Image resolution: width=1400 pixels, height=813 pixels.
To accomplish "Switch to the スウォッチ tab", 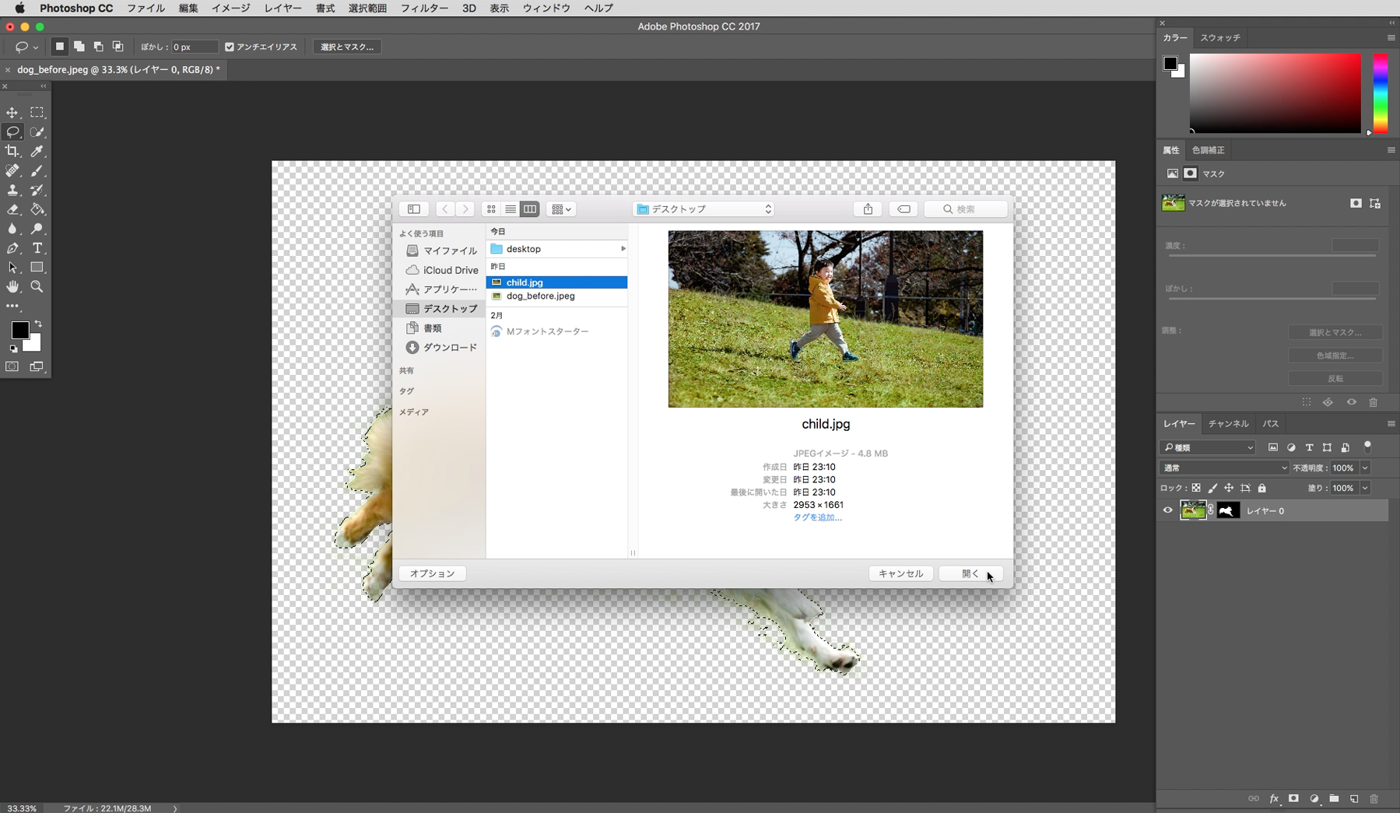I will click(x=1220, y=37).
